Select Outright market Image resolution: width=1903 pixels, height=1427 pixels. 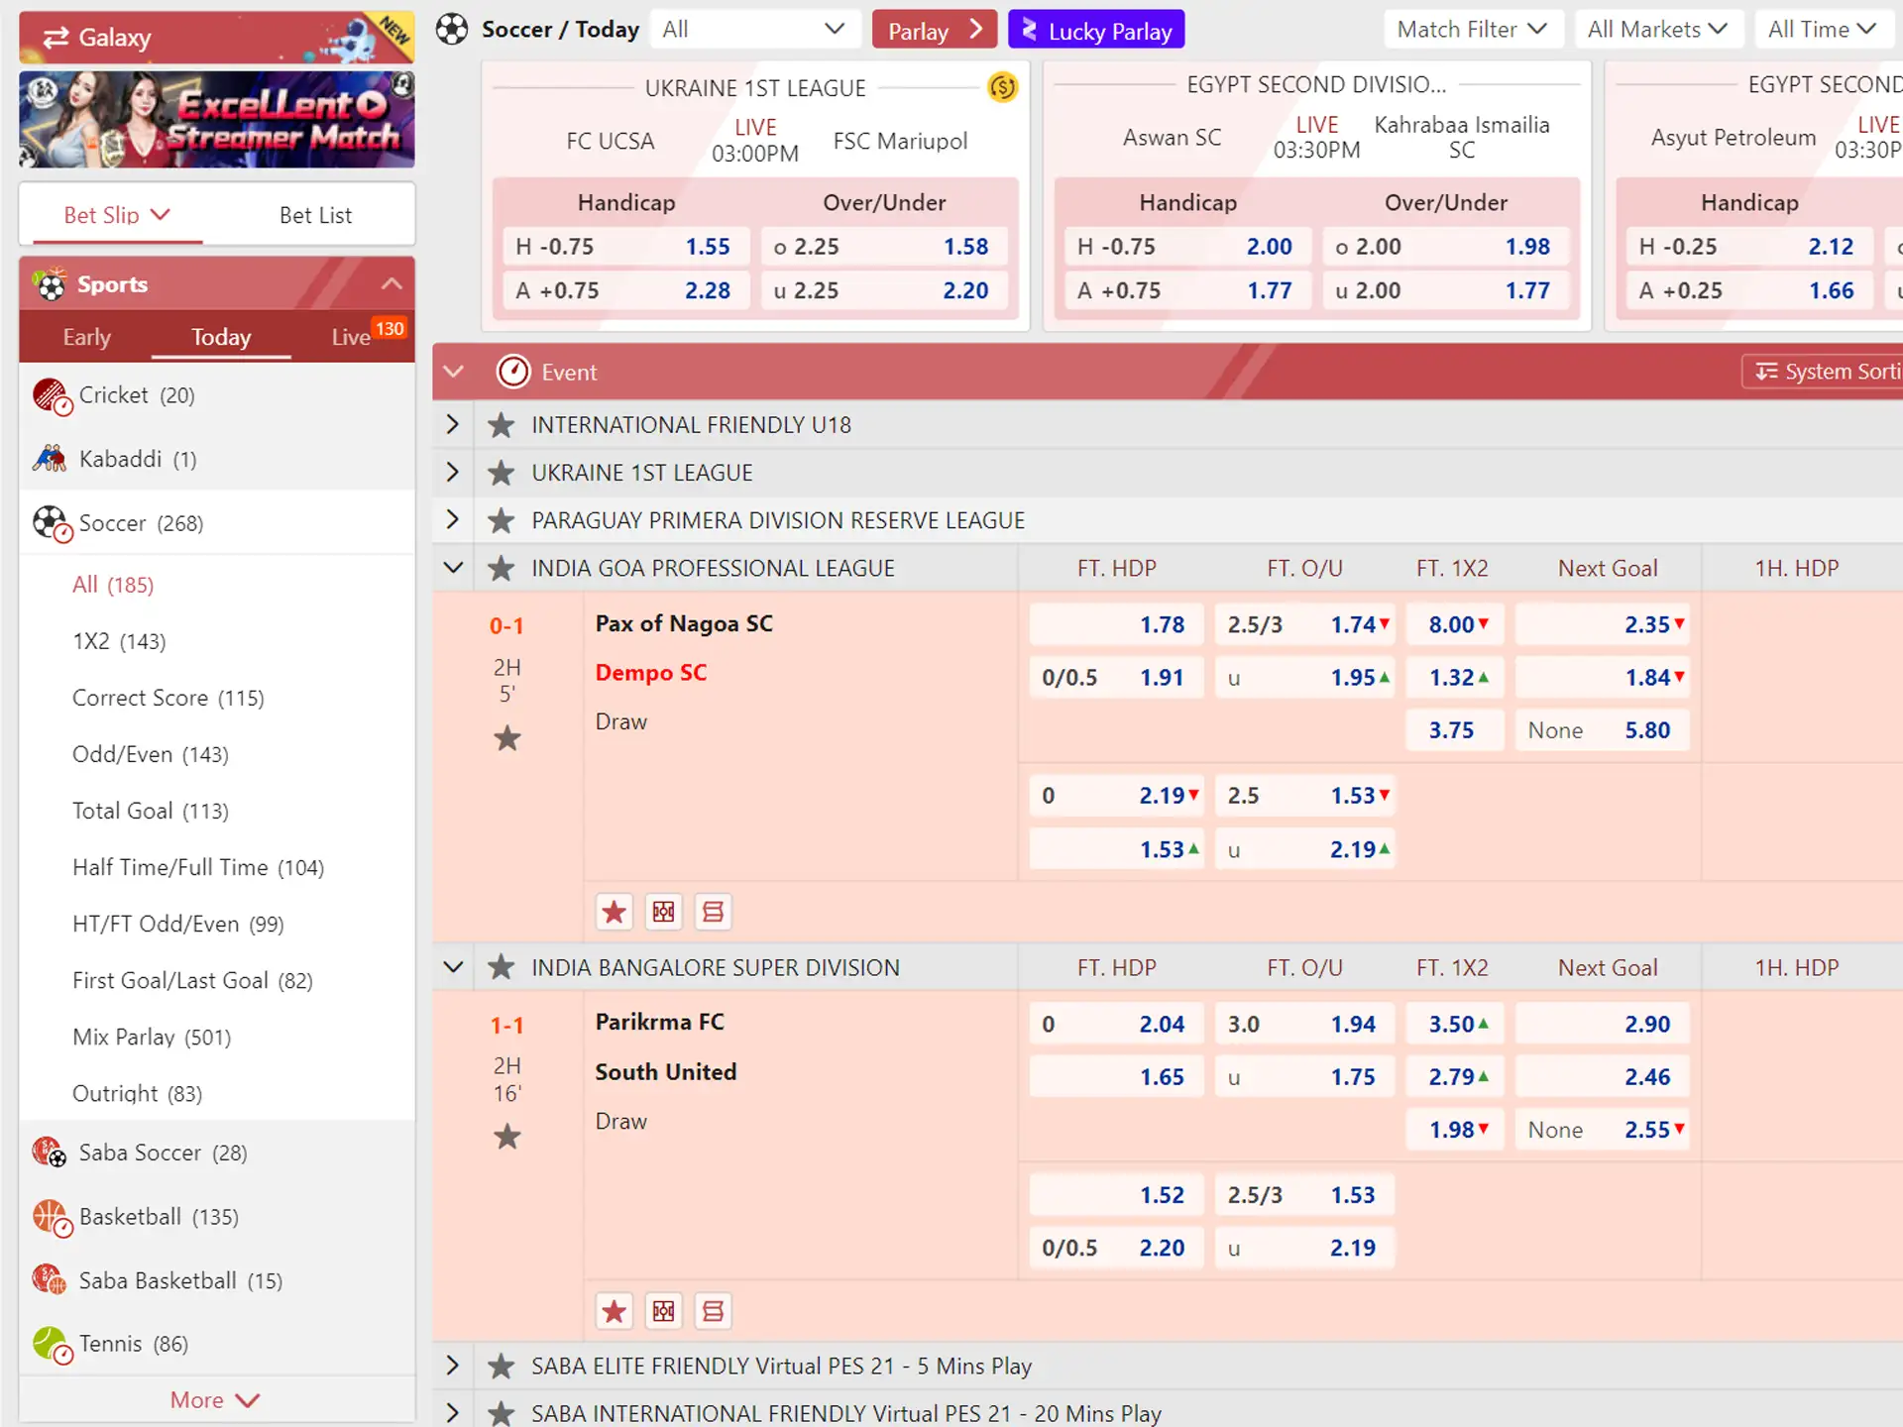137,1093
